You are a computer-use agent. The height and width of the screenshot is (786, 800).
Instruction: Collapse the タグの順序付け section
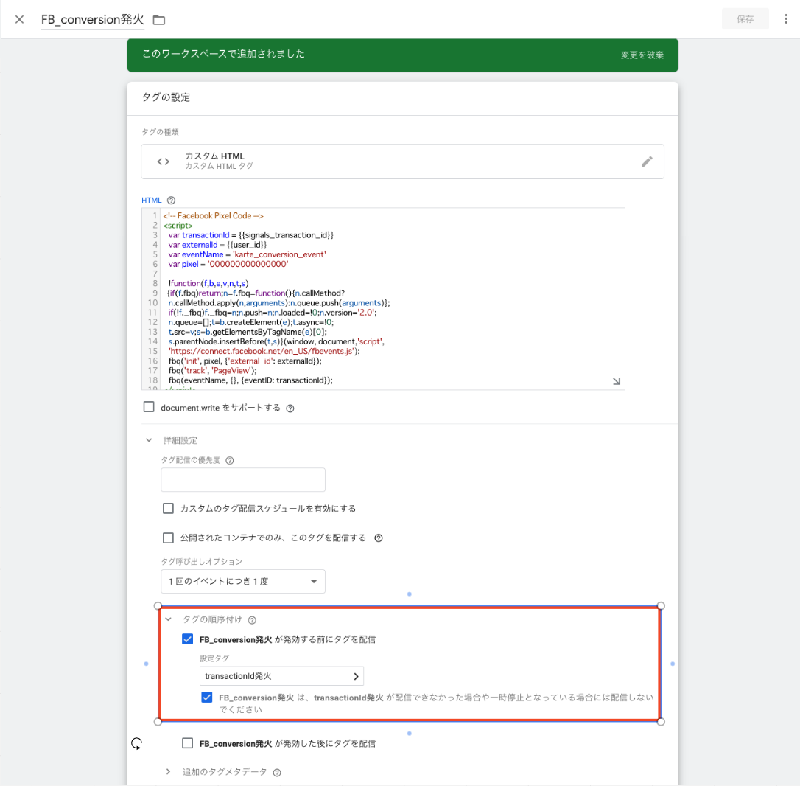(x=169, y=619)
